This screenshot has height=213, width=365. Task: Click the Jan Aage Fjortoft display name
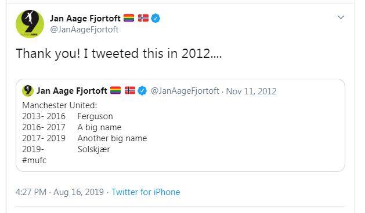click(x=85, y=18)
